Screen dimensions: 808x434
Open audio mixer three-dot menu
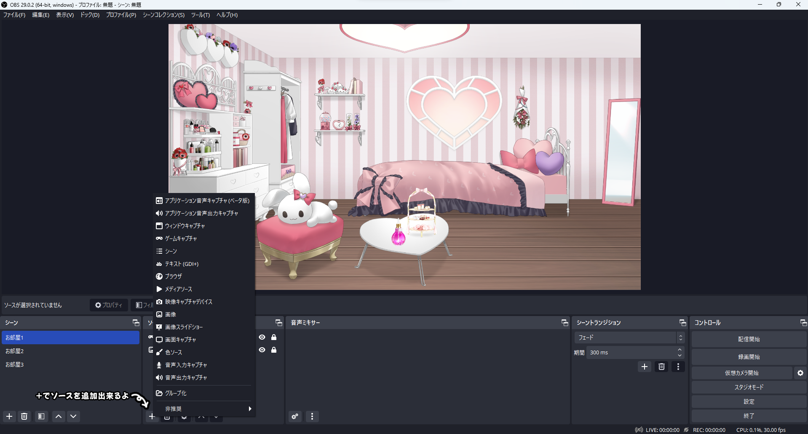312,416
